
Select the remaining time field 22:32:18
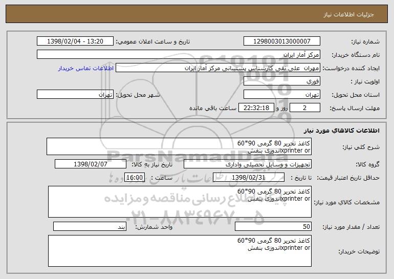256,108
